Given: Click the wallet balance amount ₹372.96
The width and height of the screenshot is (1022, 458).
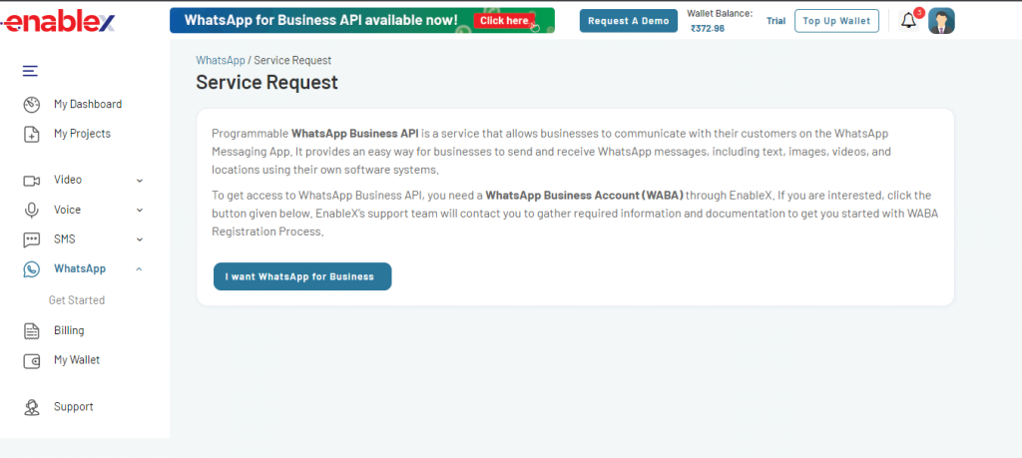Looking at the screenshot, I should point(708,29).
